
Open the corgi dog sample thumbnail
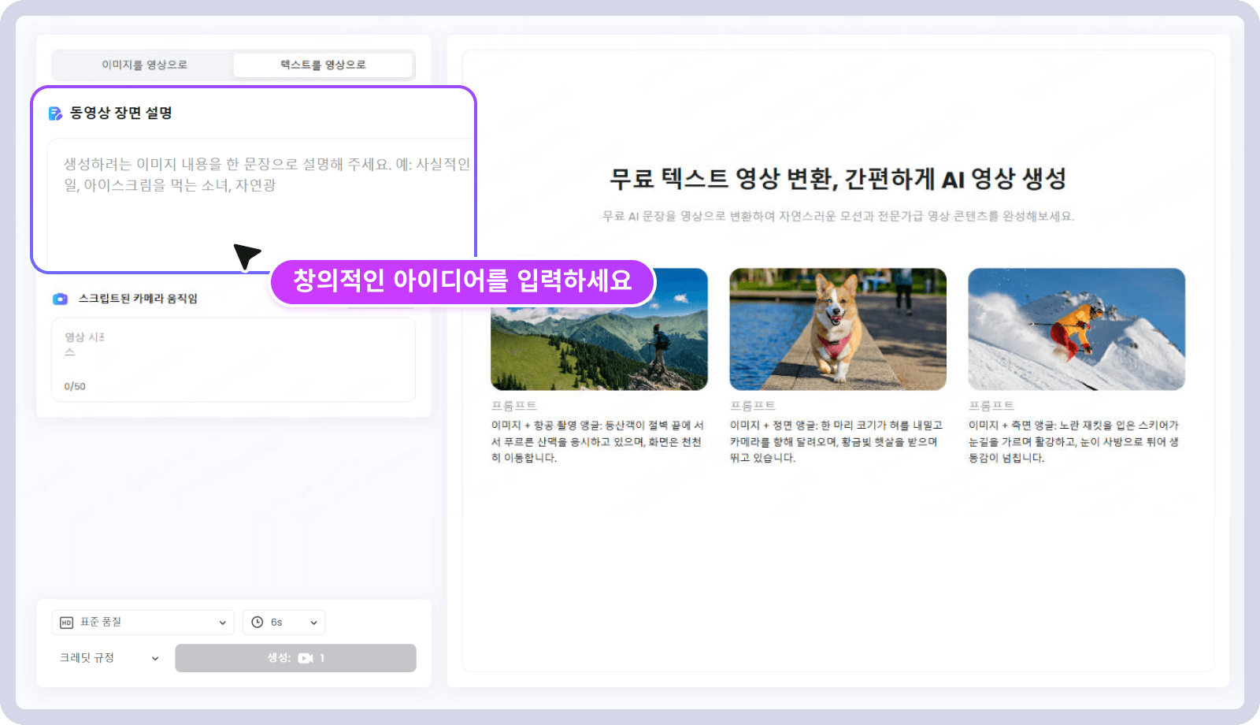tap(838, 329)
